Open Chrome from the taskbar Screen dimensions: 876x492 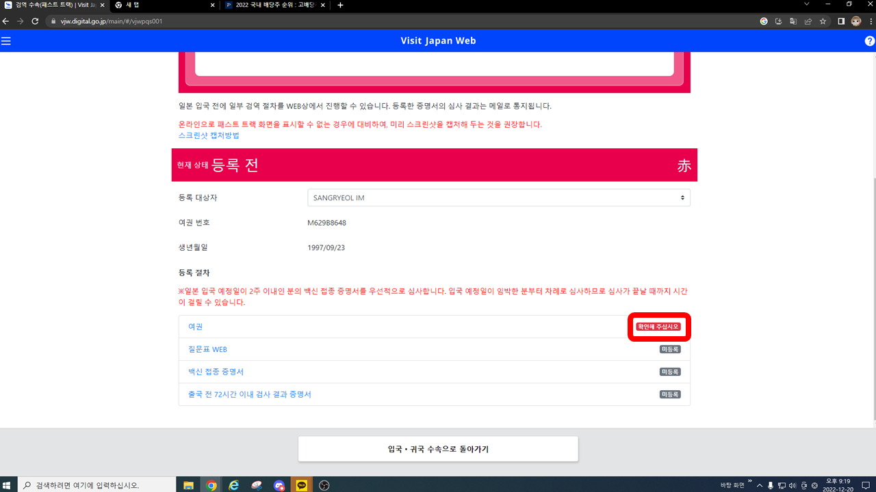click(x=211, y=485)
